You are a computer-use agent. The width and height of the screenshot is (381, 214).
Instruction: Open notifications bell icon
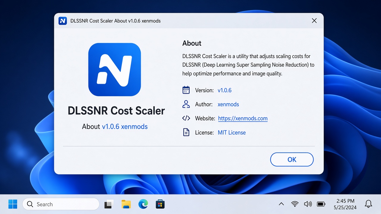pos(368,204)
